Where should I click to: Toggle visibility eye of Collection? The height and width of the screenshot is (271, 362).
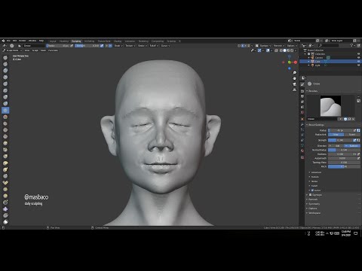click(358, 54)
